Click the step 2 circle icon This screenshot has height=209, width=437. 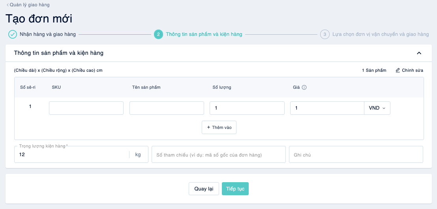tap(158, 35)
